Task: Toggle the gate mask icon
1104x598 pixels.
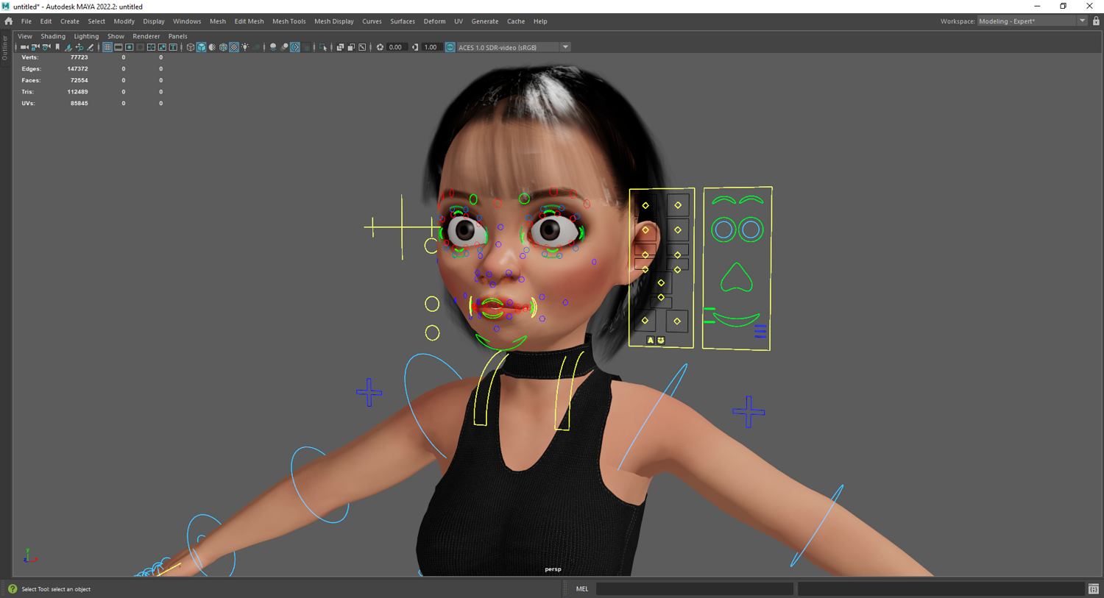Action: coord(141,47)
